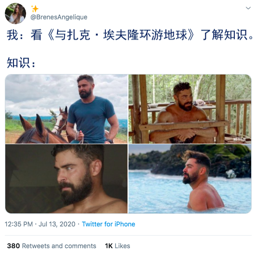Image resolution: width=256 pixels, height=254 pixels.
Task: Click the 知识： line of tweet text
Action: pos(21,62)
